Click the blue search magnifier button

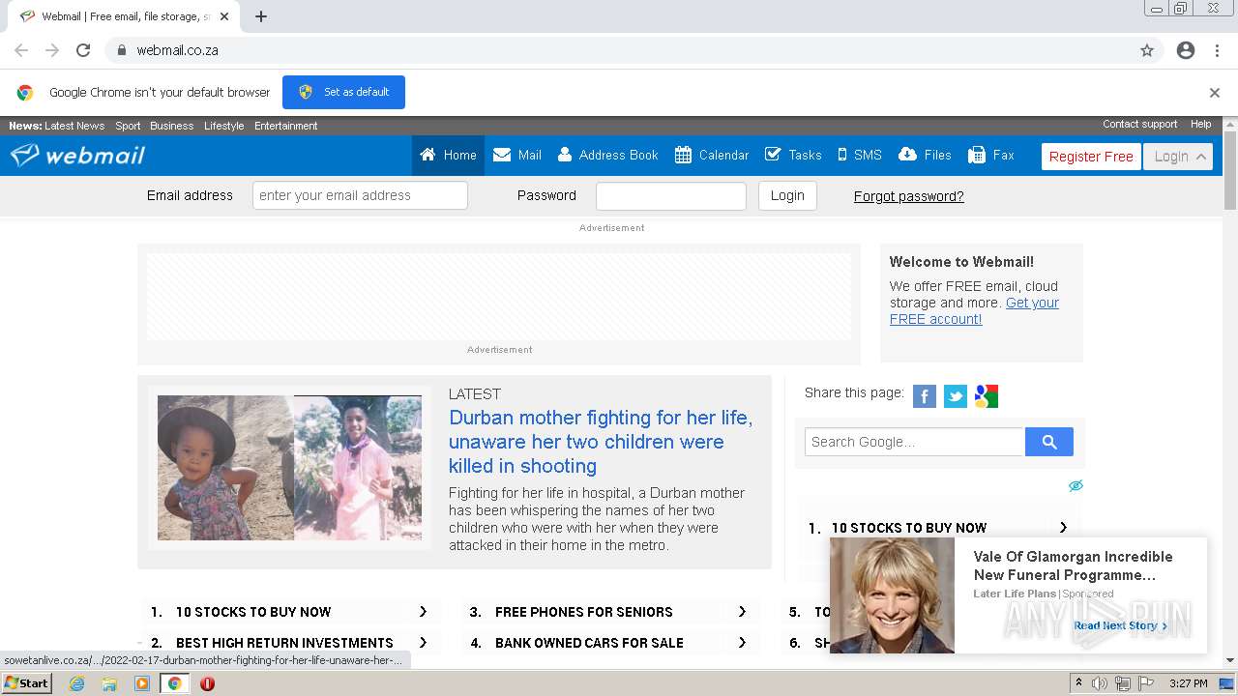pos(1049,442)
